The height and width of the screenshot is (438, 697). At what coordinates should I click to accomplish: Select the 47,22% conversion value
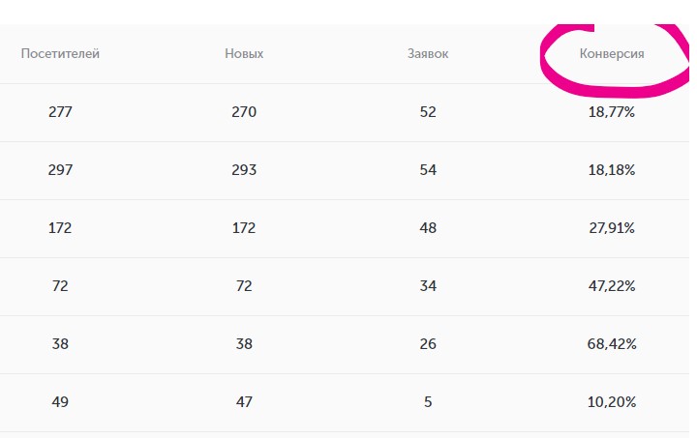(612, 286)
